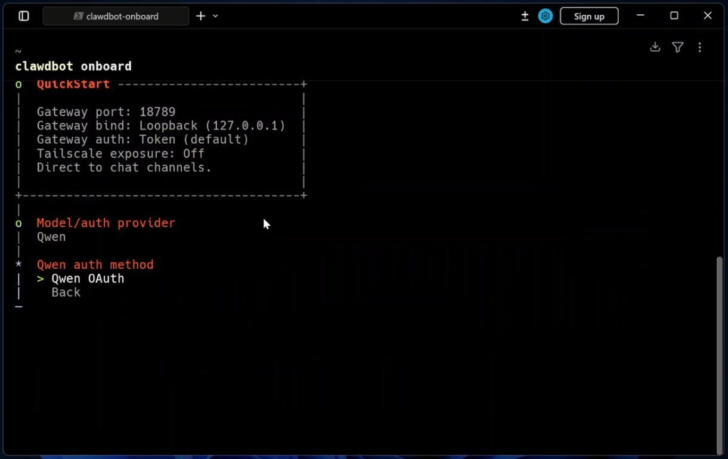Viewport: 728px width, 459px height.
Task: Switch to the clawdbot-onboard tab
Action: (x=122, y=16)
